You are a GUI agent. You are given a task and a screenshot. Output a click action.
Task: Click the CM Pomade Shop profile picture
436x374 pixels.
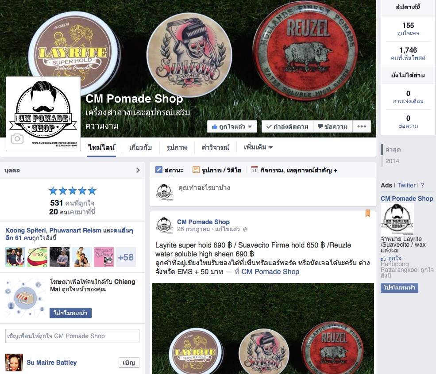43,114
